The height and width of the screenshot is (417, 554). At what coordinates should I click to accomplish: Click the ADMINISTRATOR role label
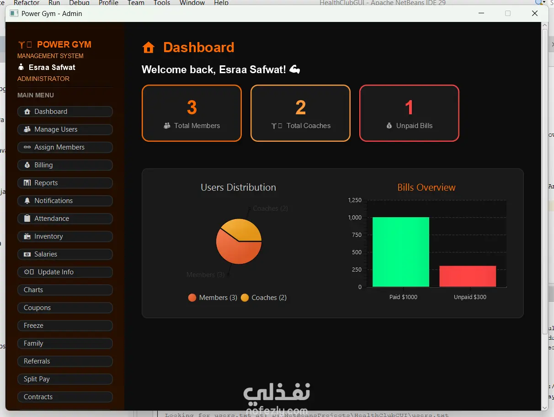point(43,79)
